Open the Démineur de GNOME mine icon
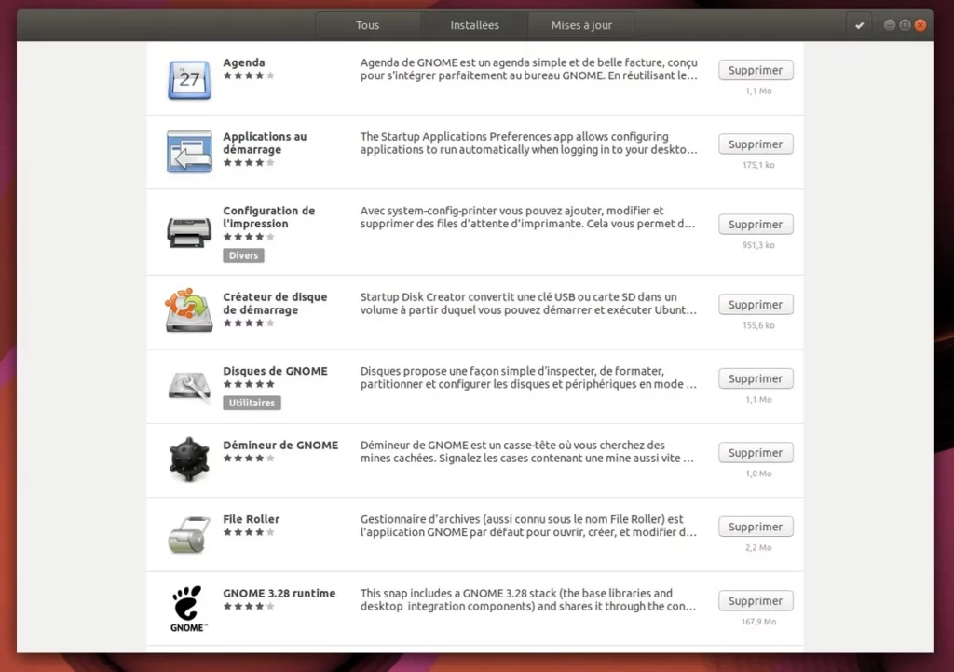 189,459
